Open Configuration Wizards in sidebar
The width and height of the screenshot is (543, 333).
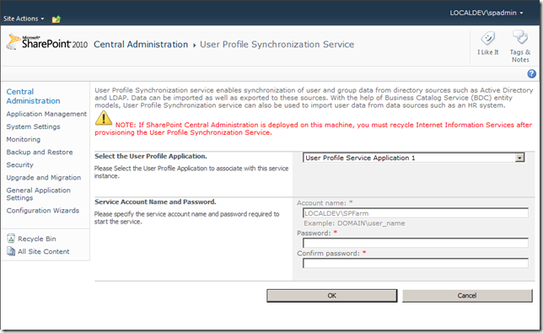tap(43, 211)
